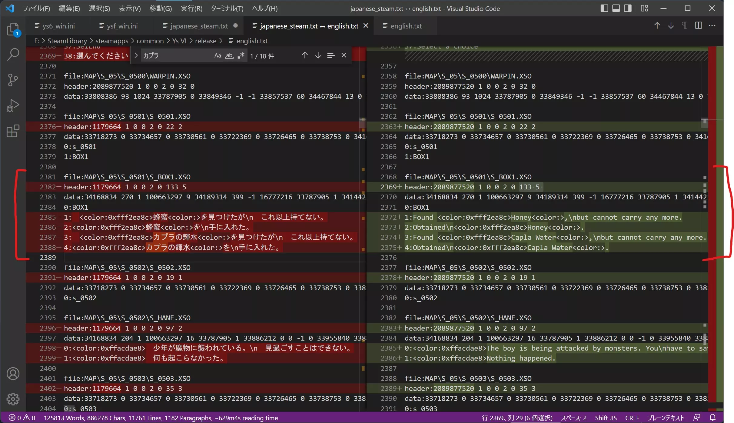This screenshot has width=734, height=423.
Task: Switch to the ysf_win.ini tab
Action: click(122, 26)
